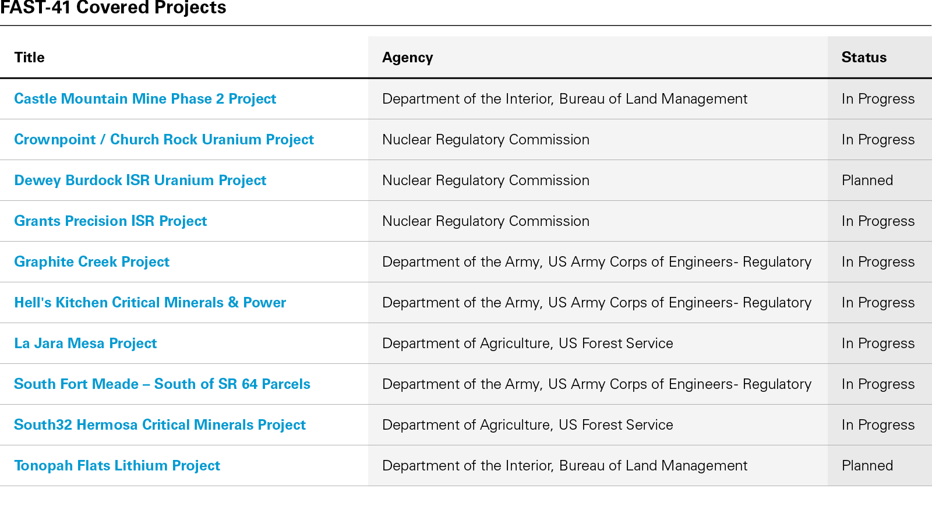The height and width of the screenshot is (524, 932).
Task: Click Planned status for Tonopah Flats
Action: click(x=867, y=466)
